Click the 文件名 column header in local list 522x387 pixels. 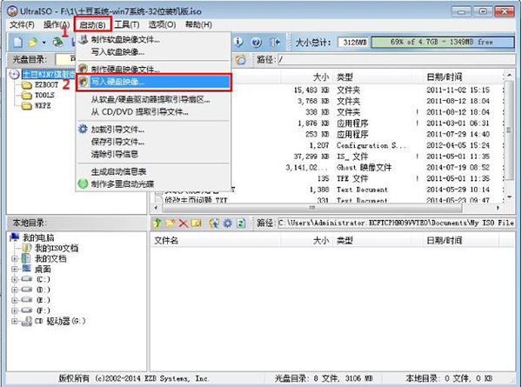pyautogui.click(x=216, y=240)
